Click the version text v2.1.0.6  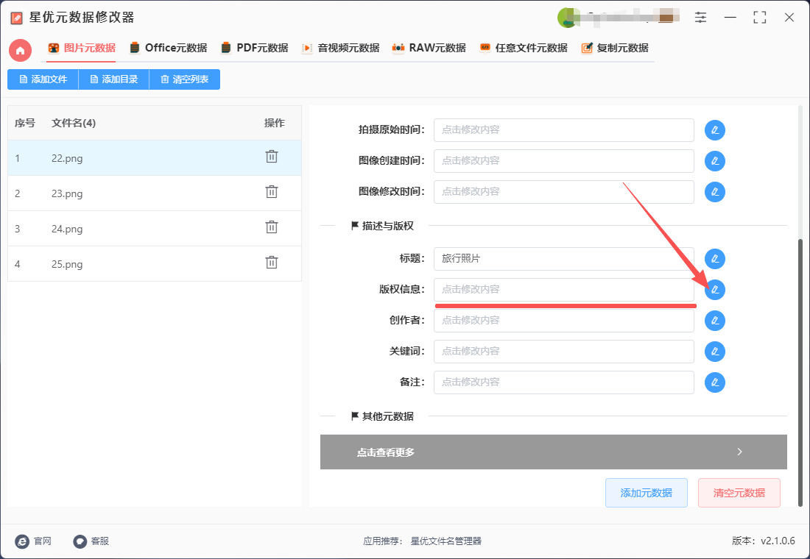(x=778, y=541)
